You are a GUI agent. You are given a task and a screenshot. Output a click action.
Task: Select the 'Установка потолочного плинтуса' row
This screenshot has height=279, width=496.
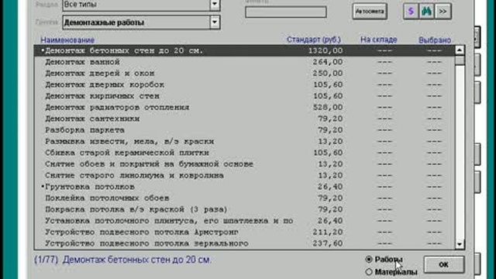[244, 221]
